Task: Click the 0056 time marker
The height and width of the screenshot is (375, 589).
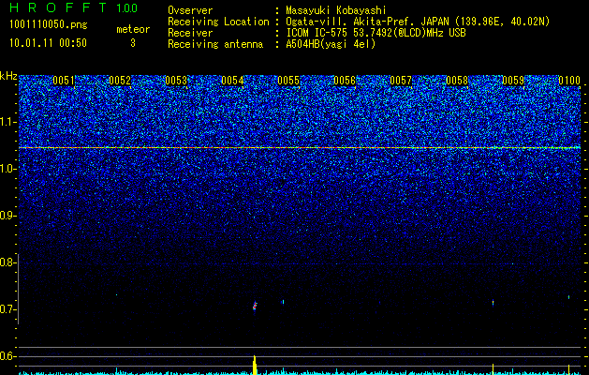Action: 345,81
